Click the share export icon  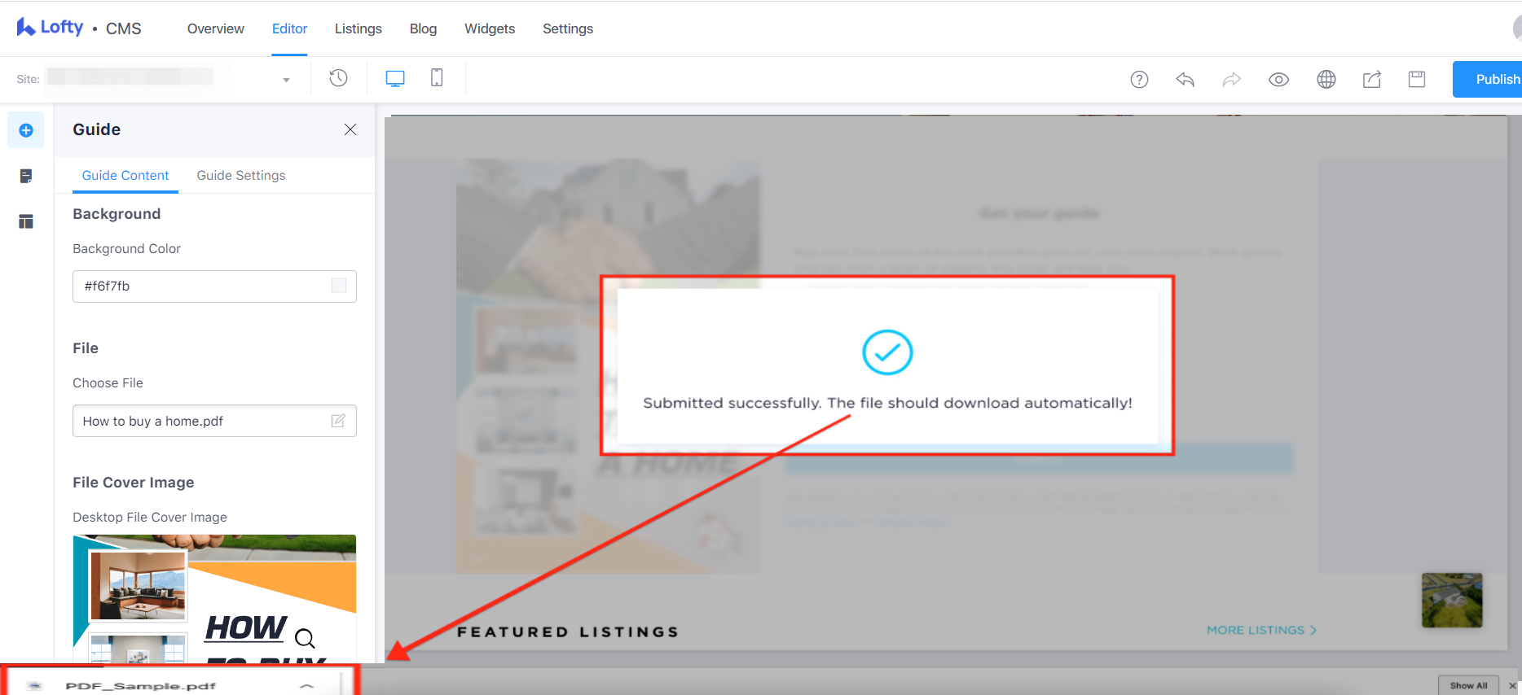[x=1372, y=79]
